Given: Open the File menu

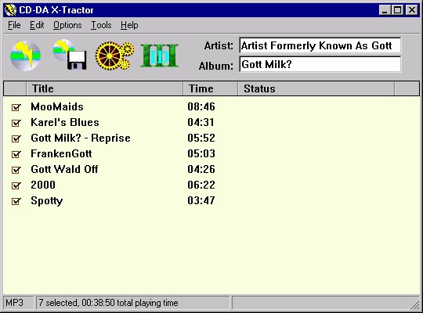Looking at the screenshot, I should coord(14,25).
